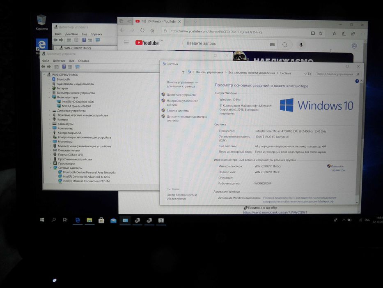Image resolution: width=383 pixels, height=288 pixels.
Task: Click Все элементы панели управления breadcrumb
Action: (251, 73)
